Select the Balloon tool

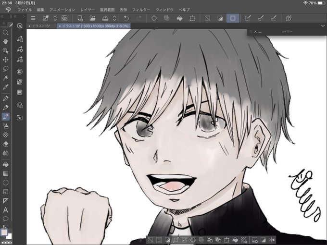click(6, 219)
